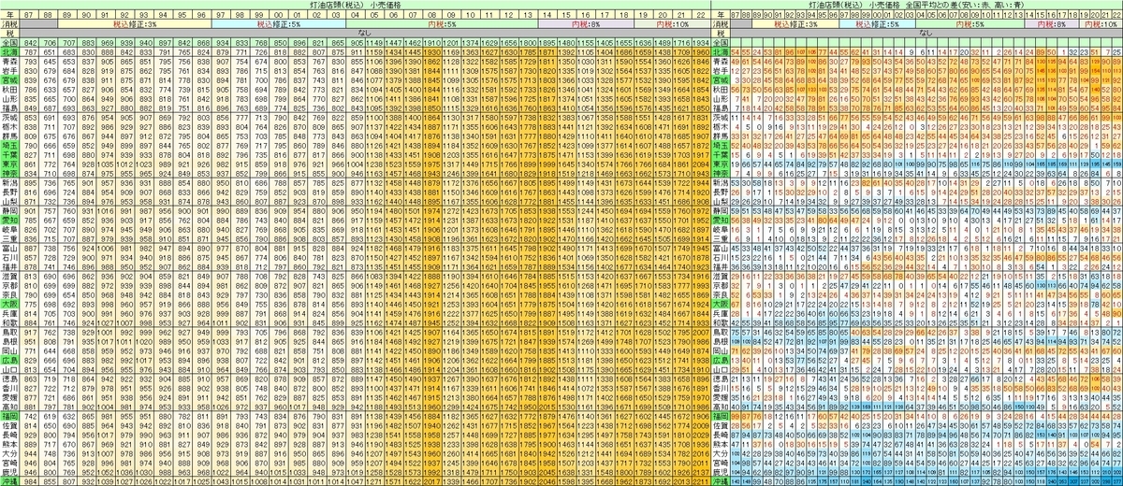
Task: Click the 北海 row's 87 price 787
Action: point(29,51)
